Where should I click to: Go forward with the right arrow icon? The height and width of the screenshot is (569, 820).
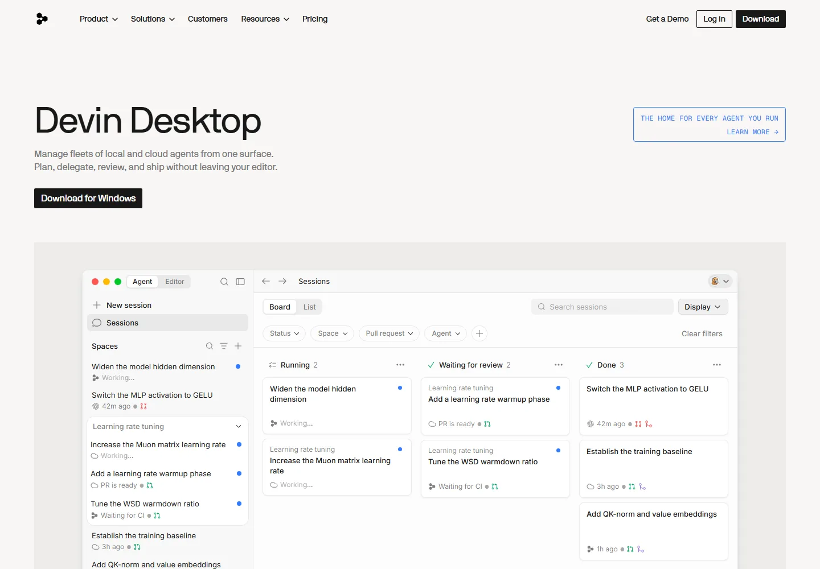[x=282, y=281]
